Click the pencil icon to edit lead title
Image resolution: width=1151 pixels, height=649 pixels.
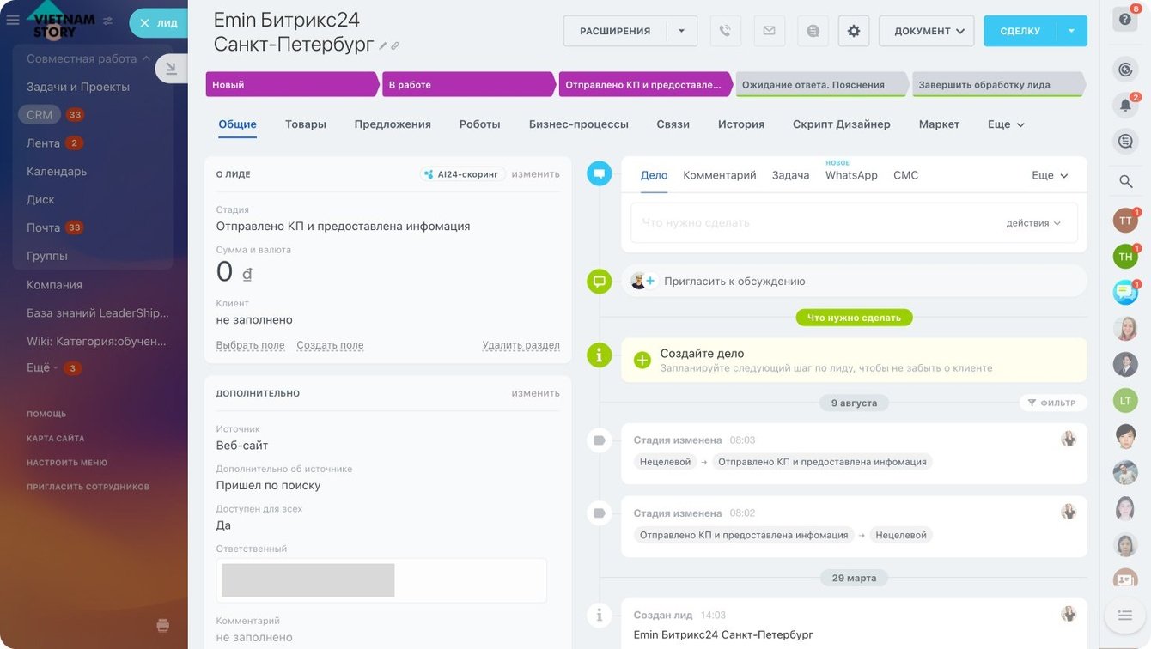pyautogui.click(x=383, y=45)
